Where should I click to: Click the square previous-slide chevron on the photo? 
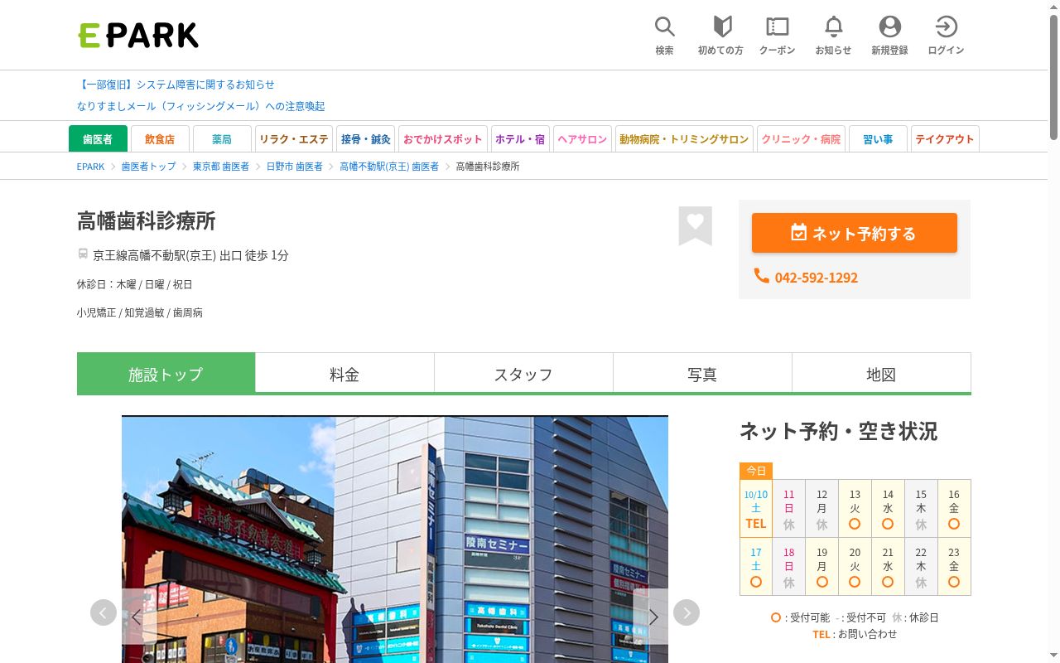tap(138, 616)
